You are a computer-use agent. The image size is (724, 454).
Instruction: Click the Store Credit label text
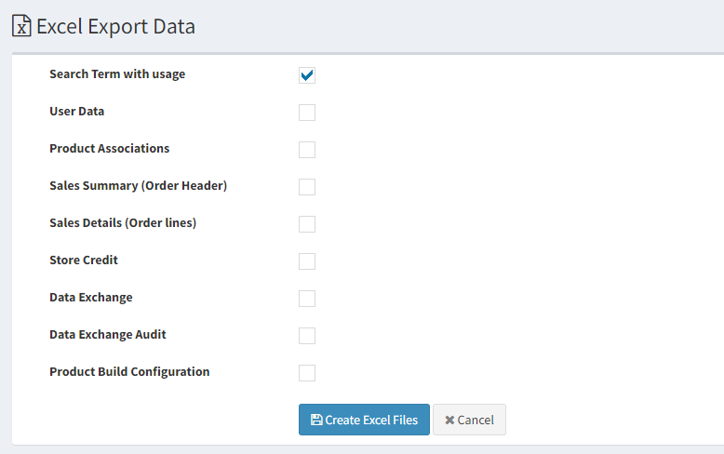[84, 260]
